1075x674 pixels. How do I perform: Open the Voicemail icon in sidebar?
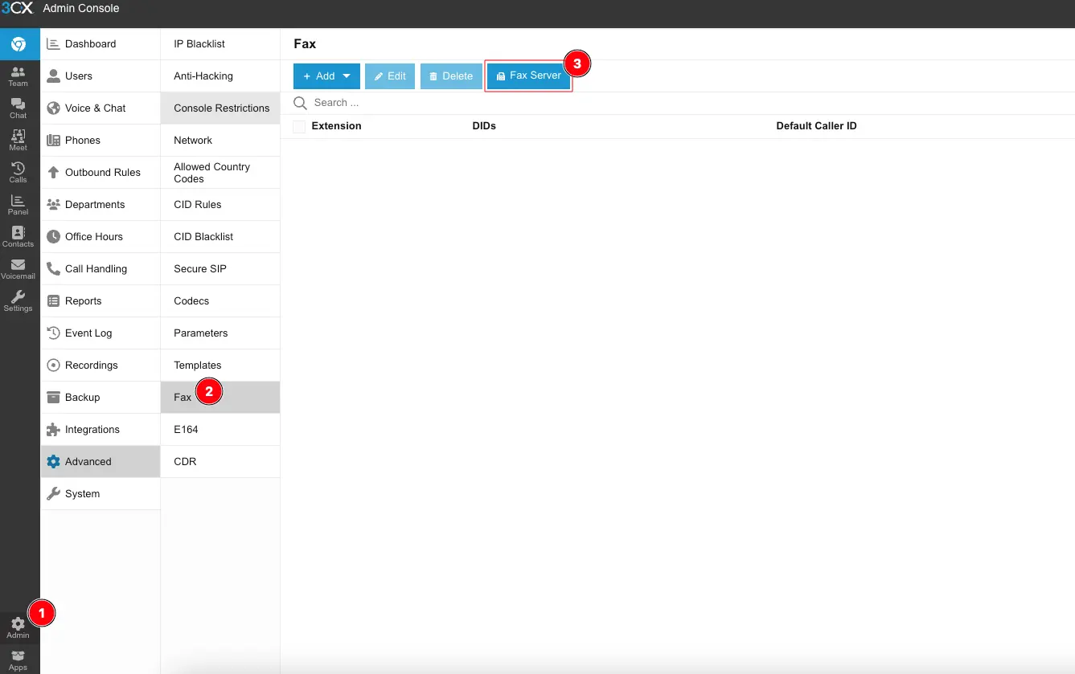tap(18, 268)
